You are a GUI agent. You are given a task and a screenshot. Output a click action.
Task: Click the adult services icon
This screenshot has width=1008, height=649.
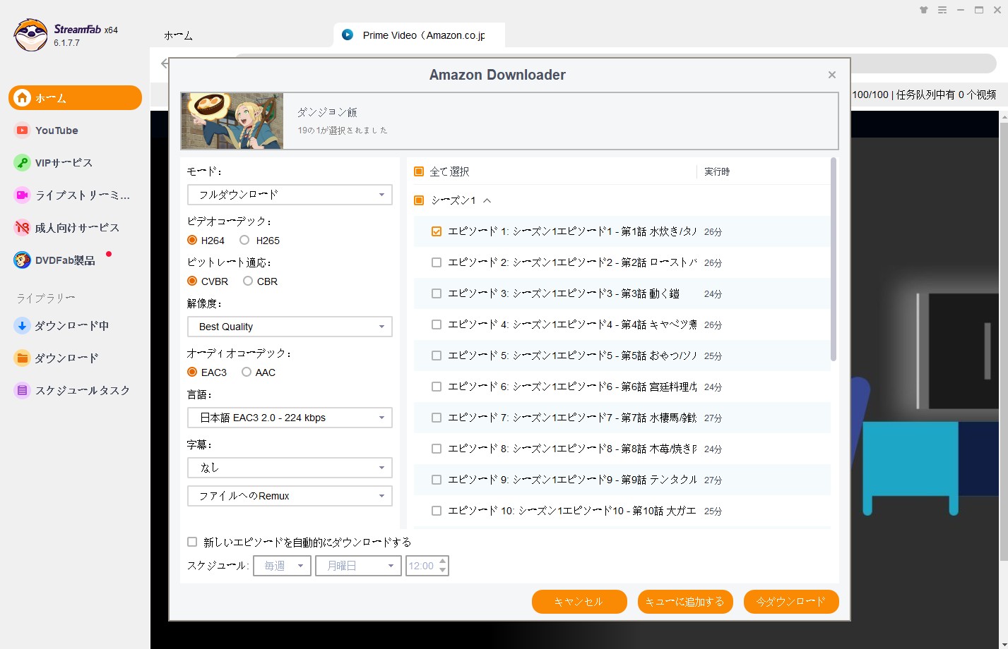pos(23,228)
